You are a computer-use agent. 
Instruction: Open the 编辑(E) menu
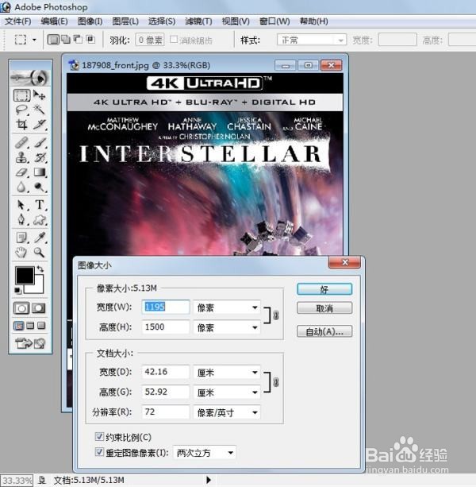[x=54, y=21]
